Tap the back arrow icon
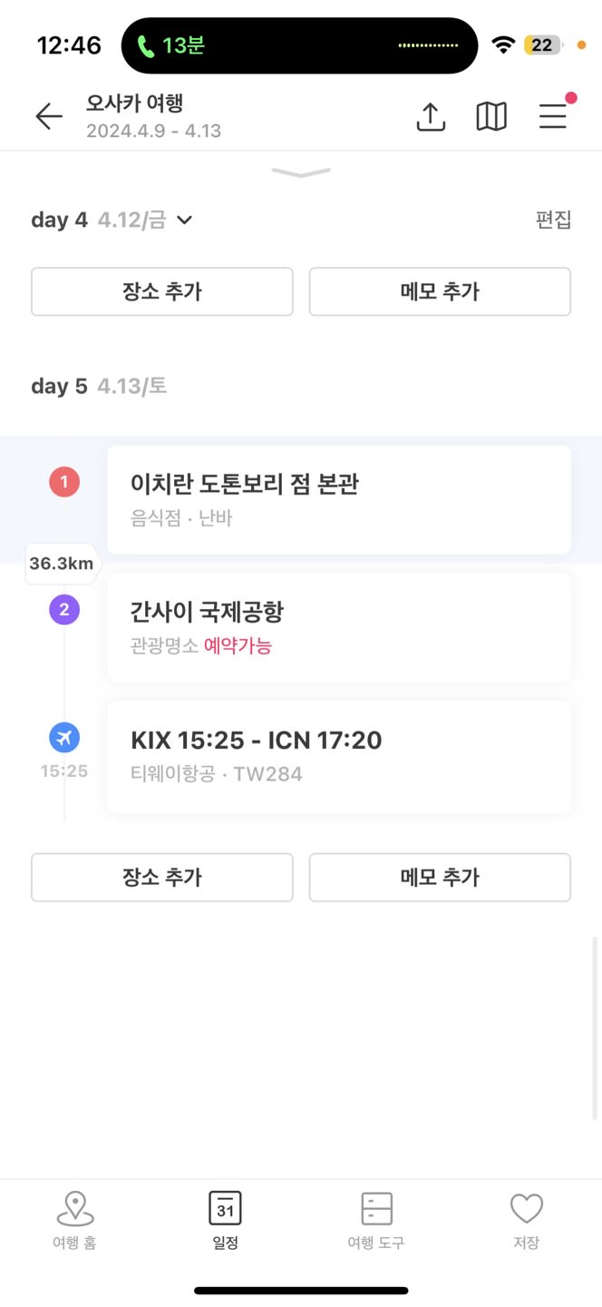The height and width of the screenshot is (1307, 602). coord(49,116)
